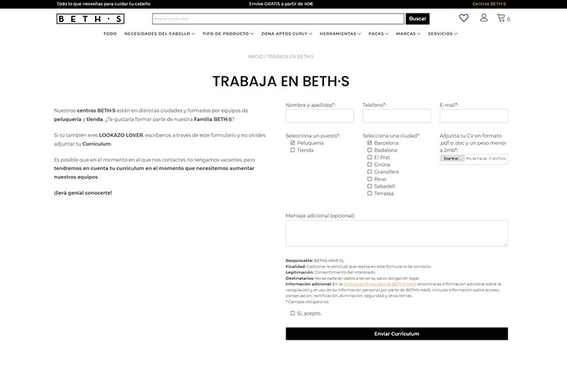Select the Girona city checkbox

pos(369,165)
